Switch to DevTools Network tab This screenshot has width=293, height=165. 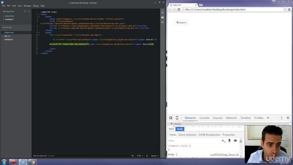tap(231, 118)
